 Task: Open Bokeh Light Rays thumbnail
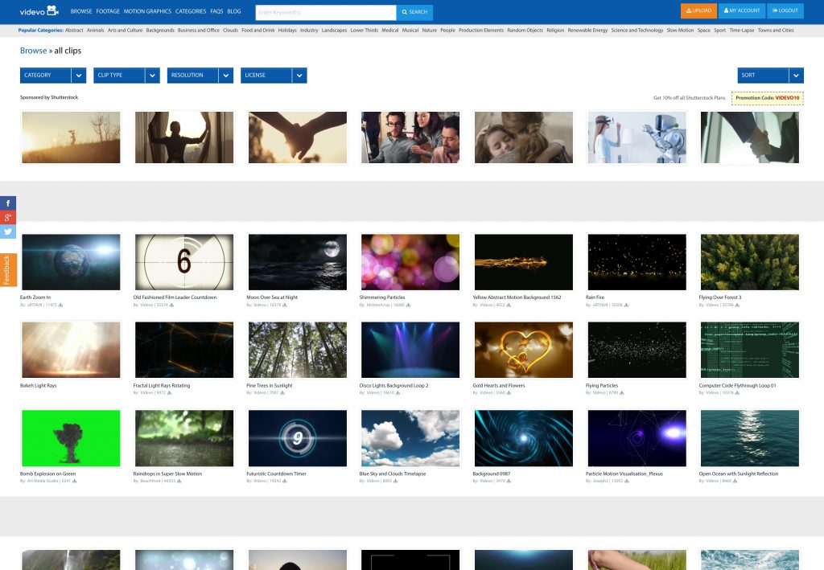[71, 350]
